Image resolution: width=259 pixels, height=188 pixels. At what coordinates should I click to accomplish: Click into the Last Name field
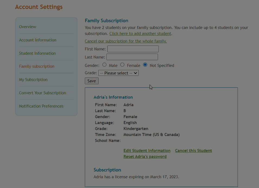[x=132, y=57]
